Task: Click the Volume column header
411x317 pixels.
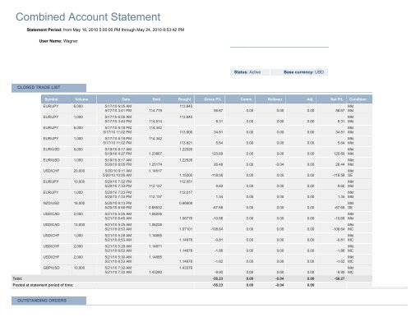Action: pyautogui.click(x=81, y=99)
